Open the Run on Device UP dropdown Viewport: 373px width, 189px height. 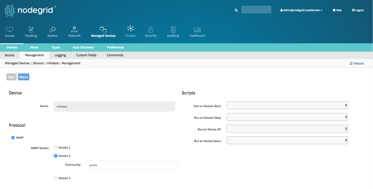click(287, 129)
